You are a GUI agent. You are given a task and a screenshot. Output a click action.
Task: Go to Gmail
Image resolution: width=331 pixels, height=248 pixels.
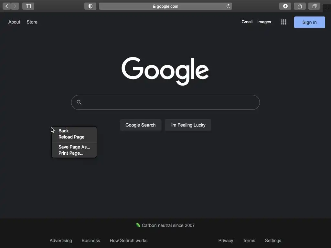[x=247, y=22]
